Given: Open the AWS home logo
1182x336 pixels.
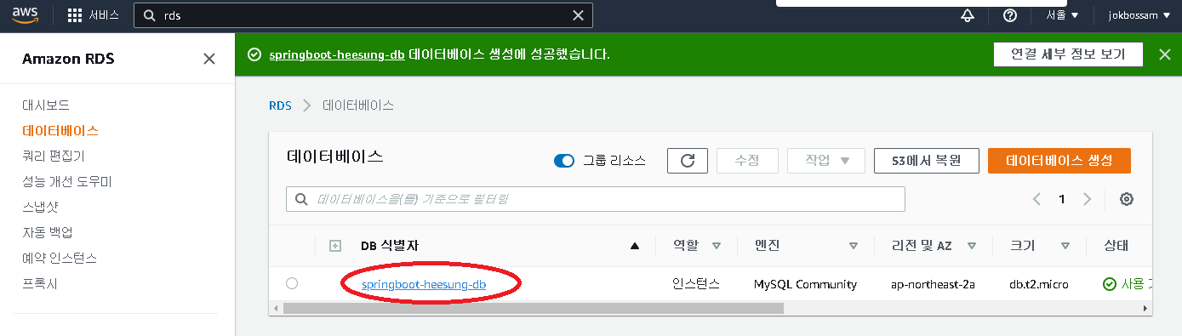Looking at the screenshot, I should [x=26, y=16].
